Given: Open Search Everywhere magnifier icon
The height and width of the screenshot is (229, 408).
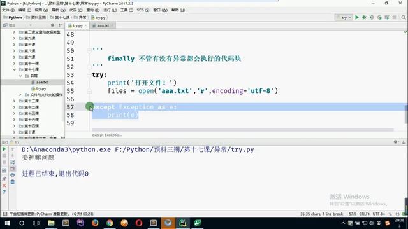Looking at the screenshot, I should (x=404, y=17).
